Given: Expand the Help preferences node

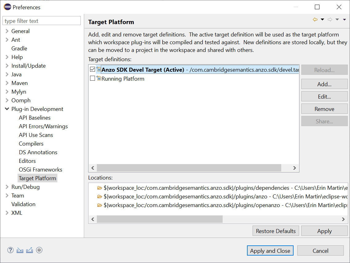Looking at the screenshot, I should 7,57.
